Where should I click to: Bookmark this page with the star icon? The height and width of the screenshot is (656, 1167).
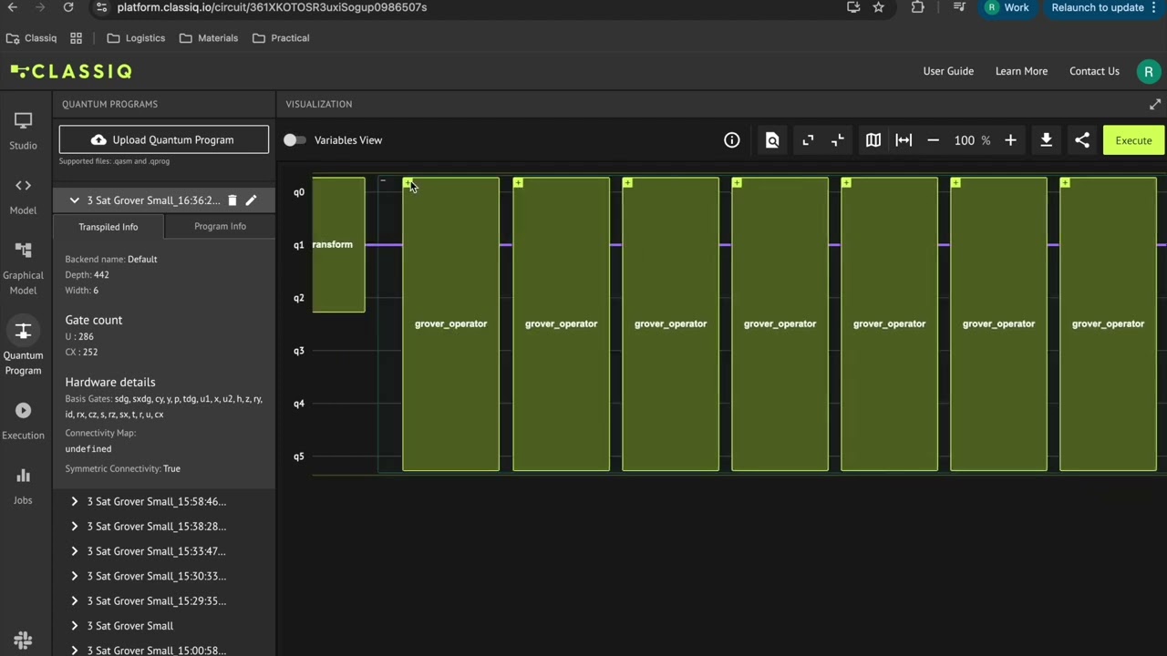point(878,7)
